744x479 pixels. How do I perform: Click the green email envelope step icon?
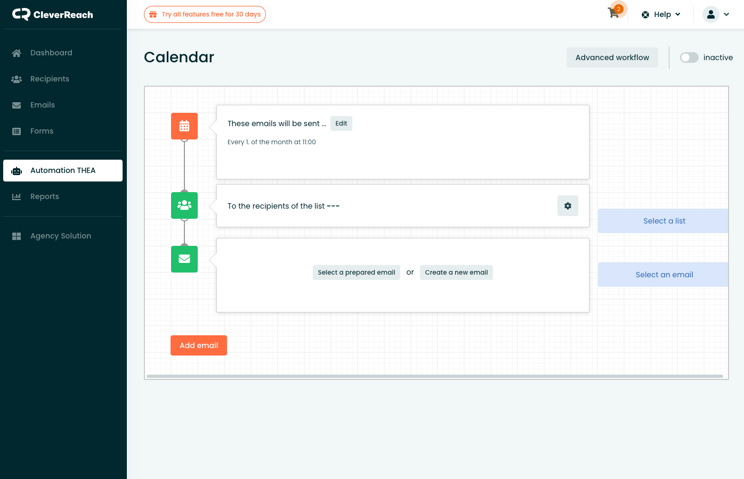[x=184, y=259]
